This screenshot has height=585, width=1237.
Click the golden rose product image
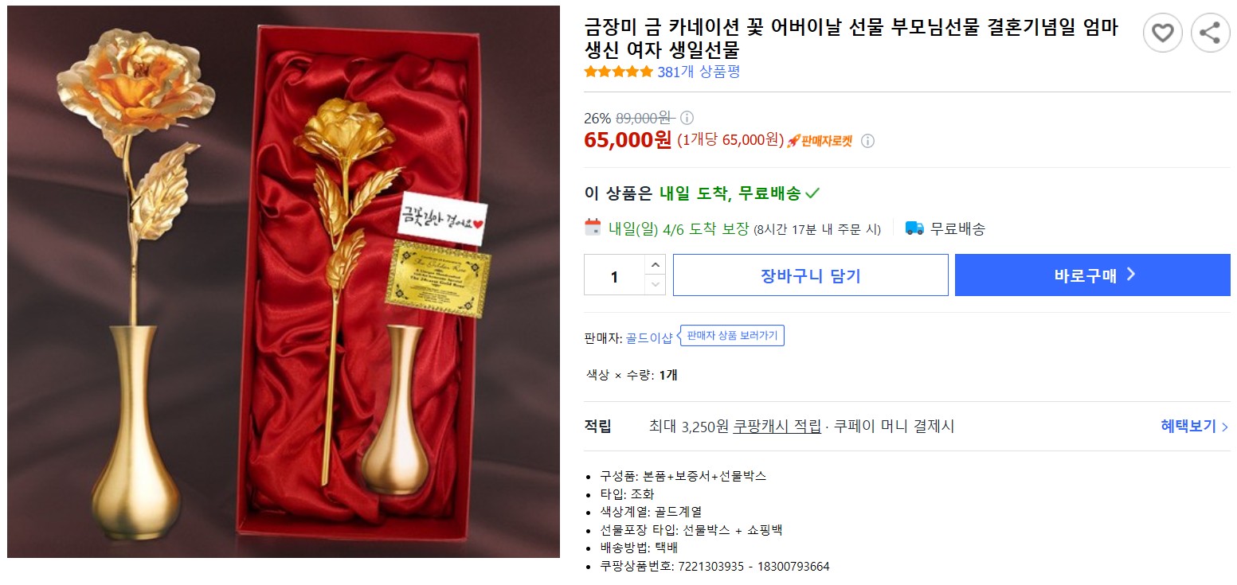(x=284, y=282)
